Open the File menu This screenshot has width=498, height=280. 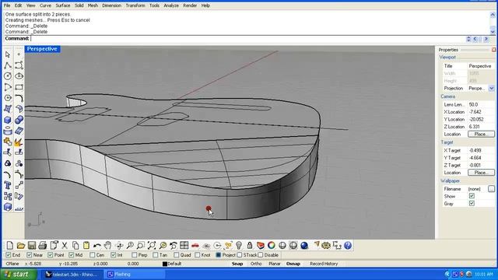click(7, 5)
